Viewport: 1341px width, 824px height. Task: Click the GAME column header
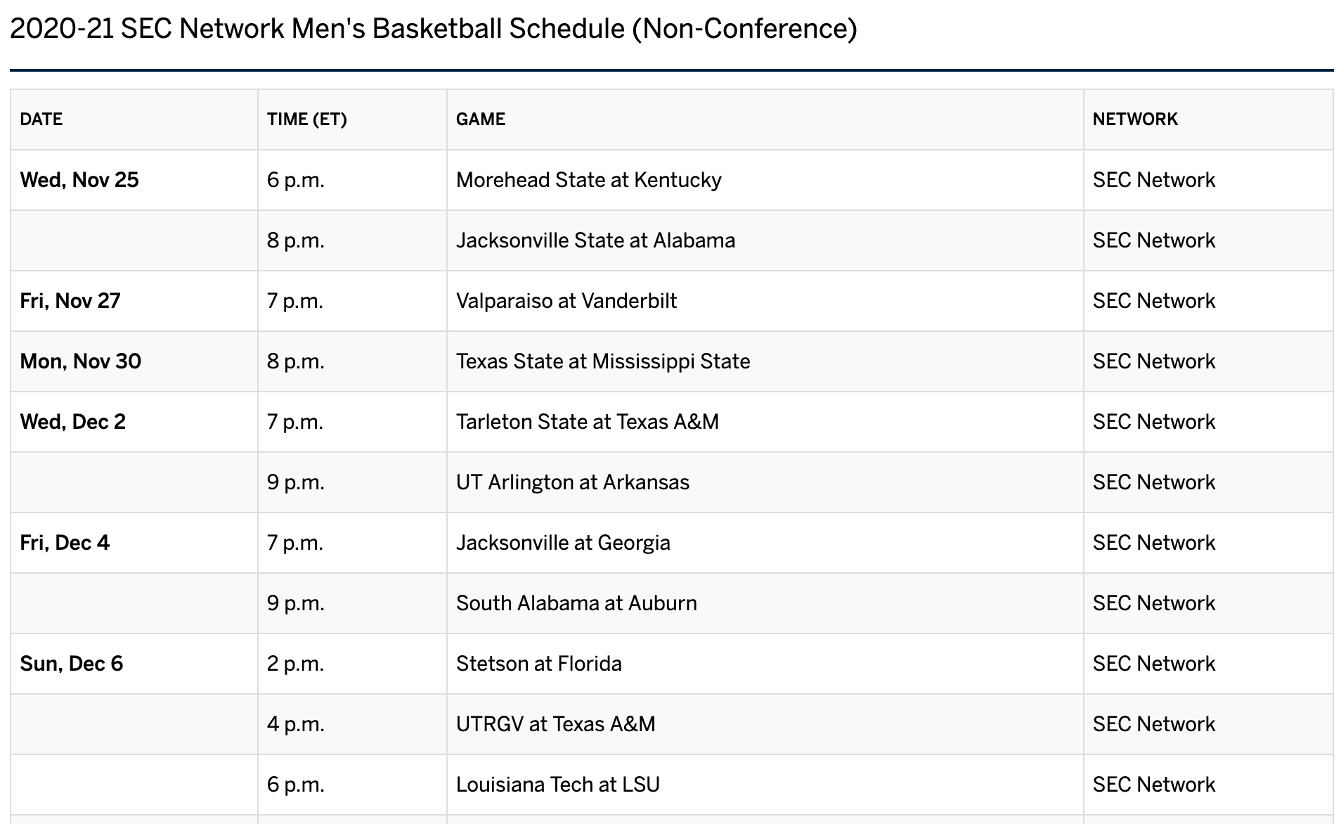(x=481, y=119)
